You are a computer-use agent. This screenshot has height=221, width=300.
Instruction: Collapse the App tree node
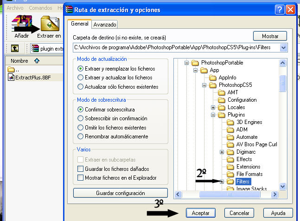coord(195,70)
